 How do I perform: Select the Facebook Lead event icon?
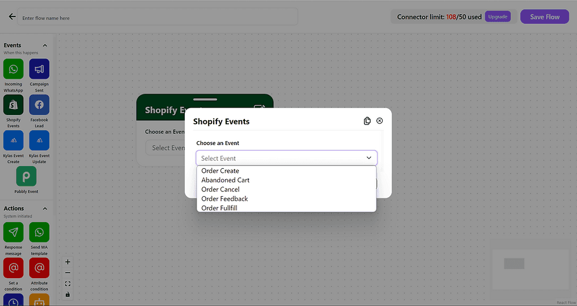(39, 105)
